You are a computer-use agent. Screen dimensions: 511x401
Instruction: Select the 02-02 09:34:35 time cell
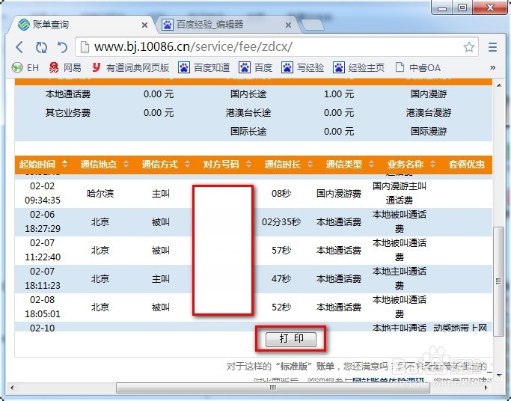tap(43, 193)
